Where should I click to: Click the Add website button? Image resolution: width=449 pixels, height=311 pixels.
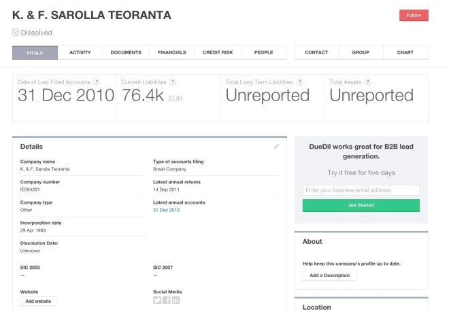point(38,301)
